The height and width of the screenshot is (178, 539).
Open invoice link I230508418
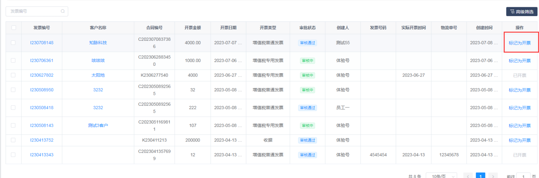(x=42, y=107)
